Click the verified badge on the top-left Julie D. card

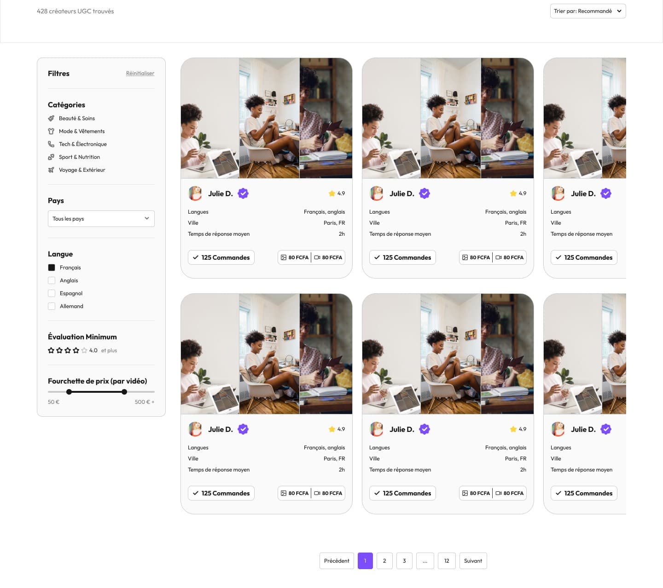(x=243, y=193)
